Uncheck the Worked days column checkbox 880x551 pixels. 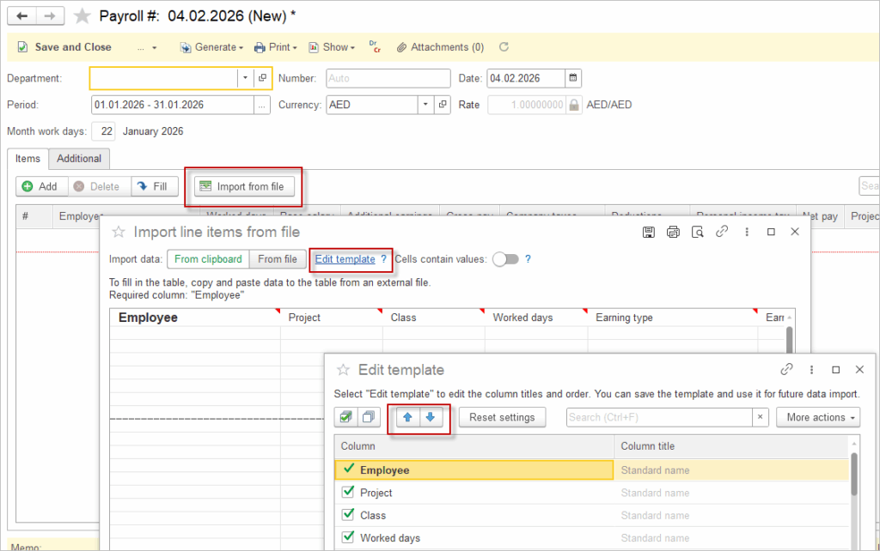pos(348,538)
